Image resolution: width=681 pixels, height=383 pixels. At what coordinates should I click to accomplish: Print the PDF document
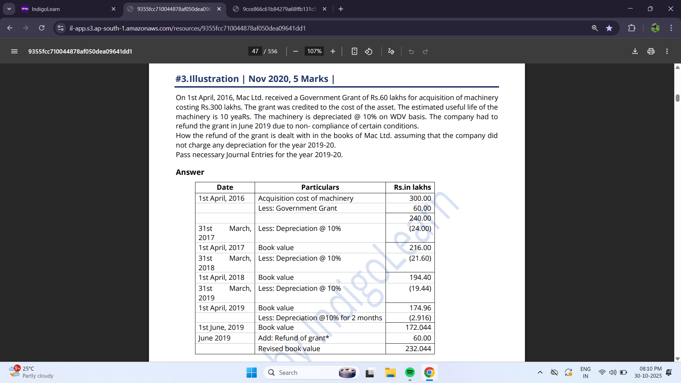651,51
